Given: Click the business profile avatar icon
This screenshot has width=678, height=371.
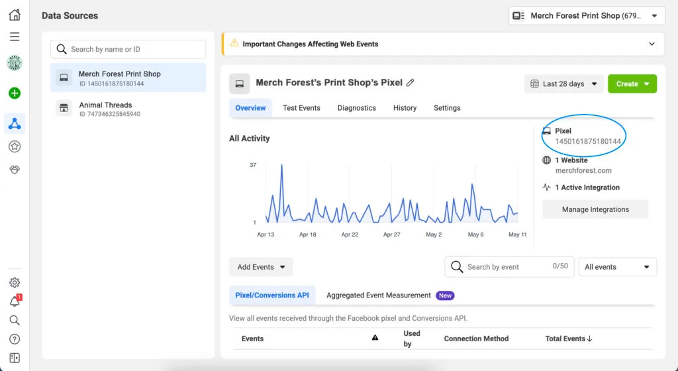Looking at the screenshot, I should 15,63.
